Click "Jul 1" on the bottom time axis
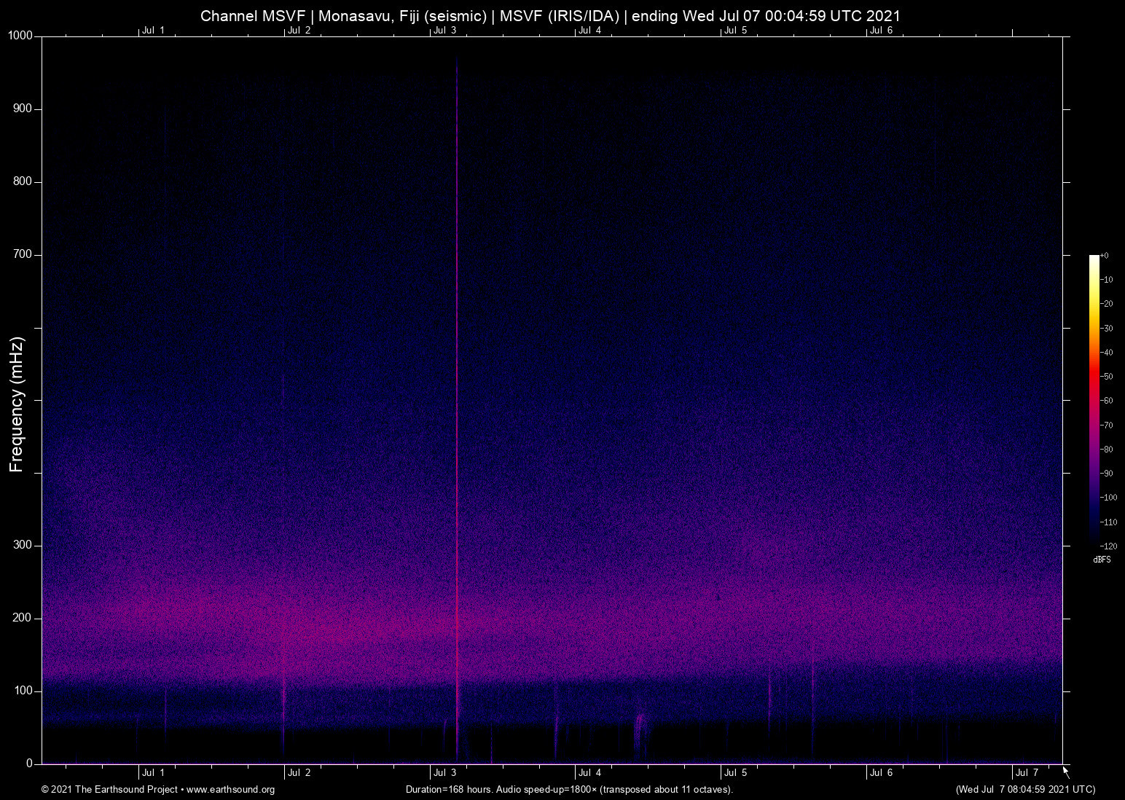The width and height of the screenshot is (1125, 800). click(x=153, y=772)
